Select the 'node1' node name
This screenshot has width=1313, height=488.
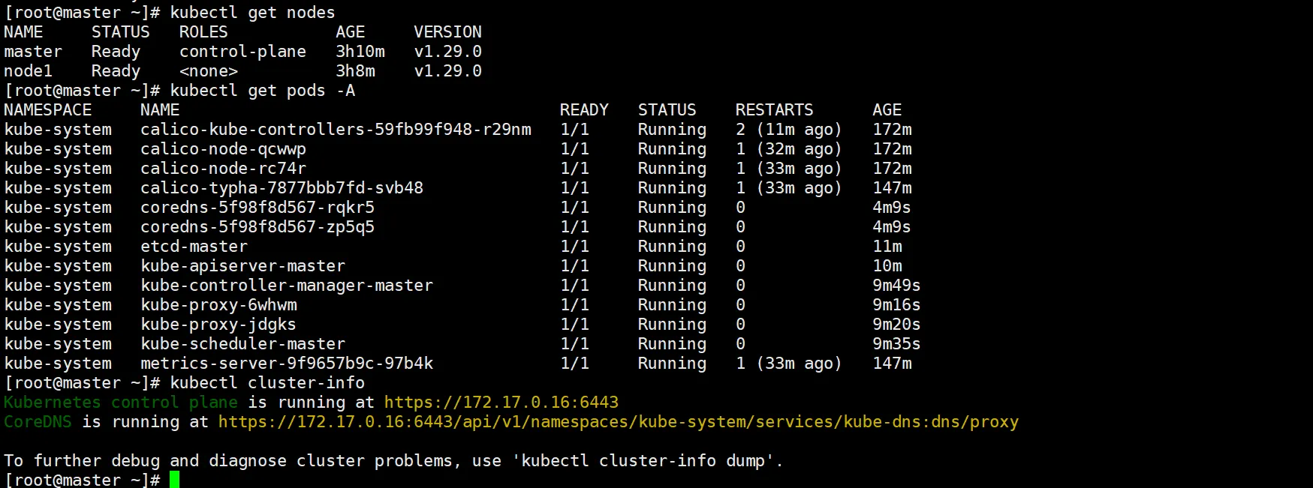29,71
